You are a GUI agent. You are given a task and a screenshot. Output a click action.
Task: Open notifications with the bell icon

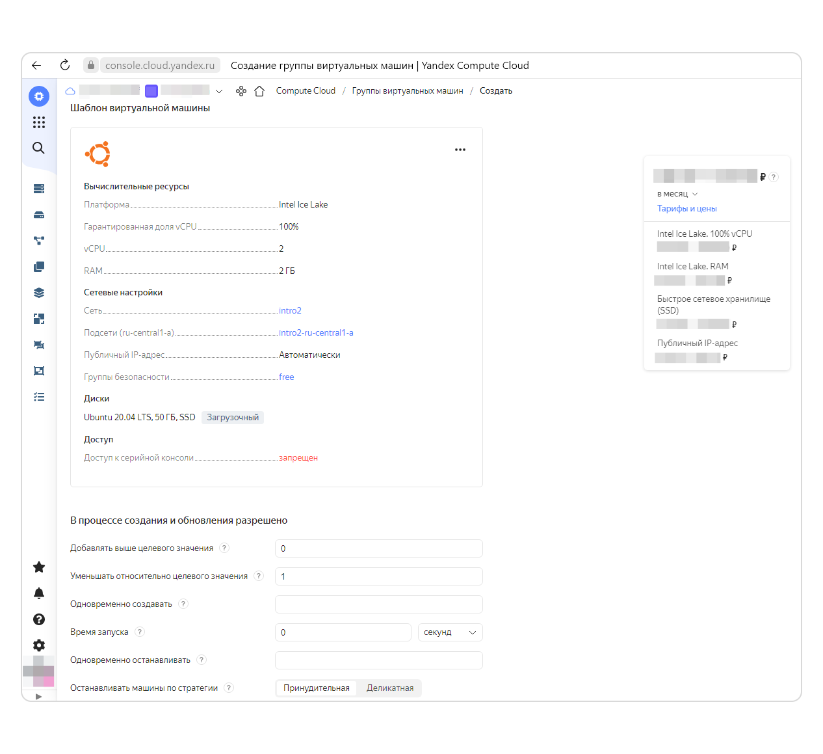coord(39,593)
